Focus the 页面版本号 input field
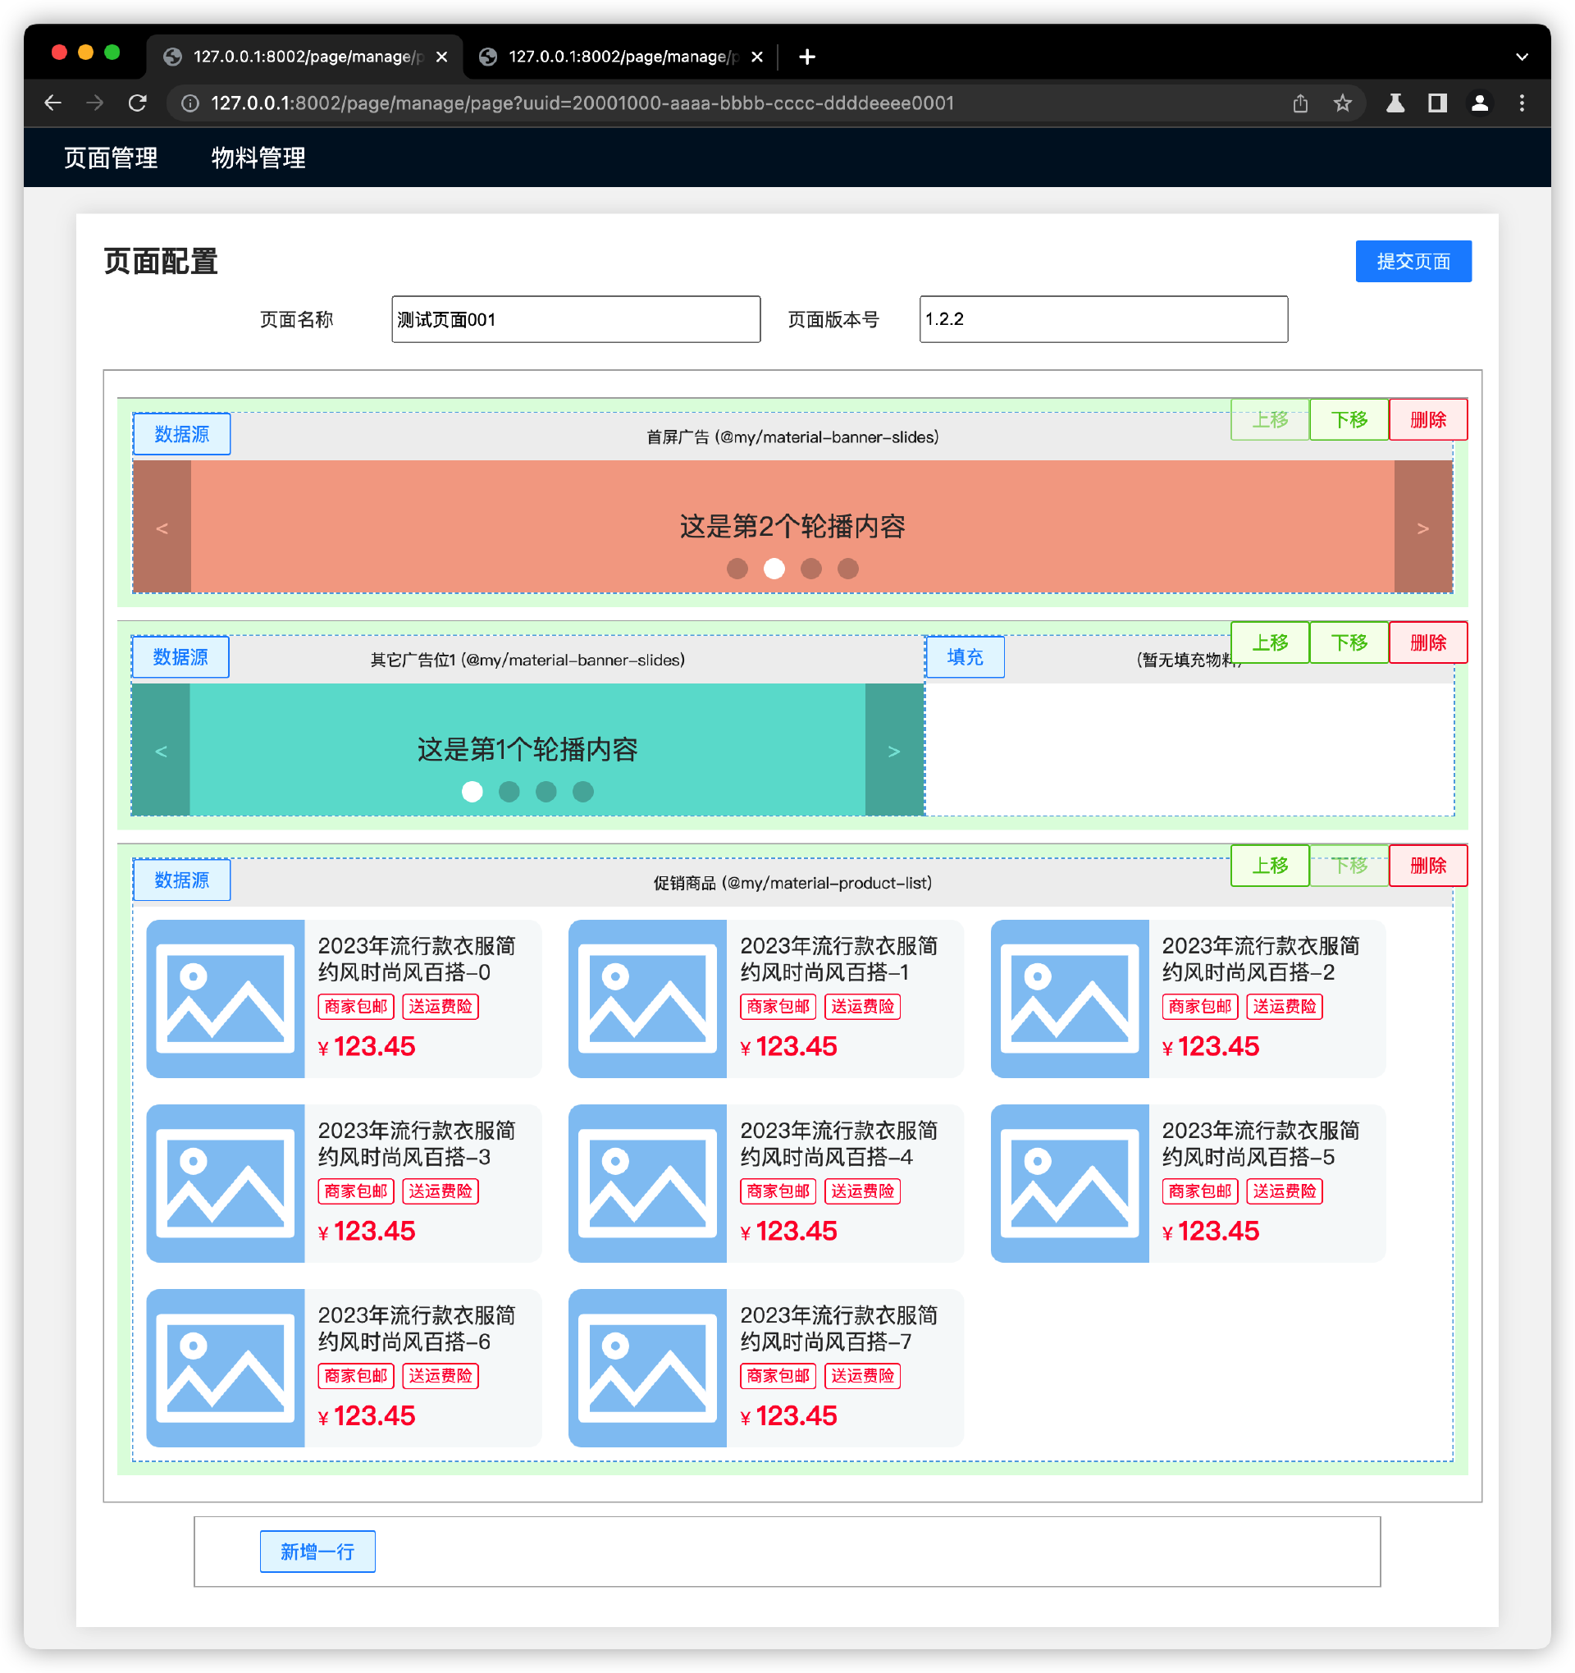 point(1103,319)
